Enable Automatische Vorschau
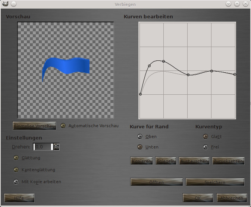This screenshot has height=207, width=251. pyautogui.click(x=63, y=126)
